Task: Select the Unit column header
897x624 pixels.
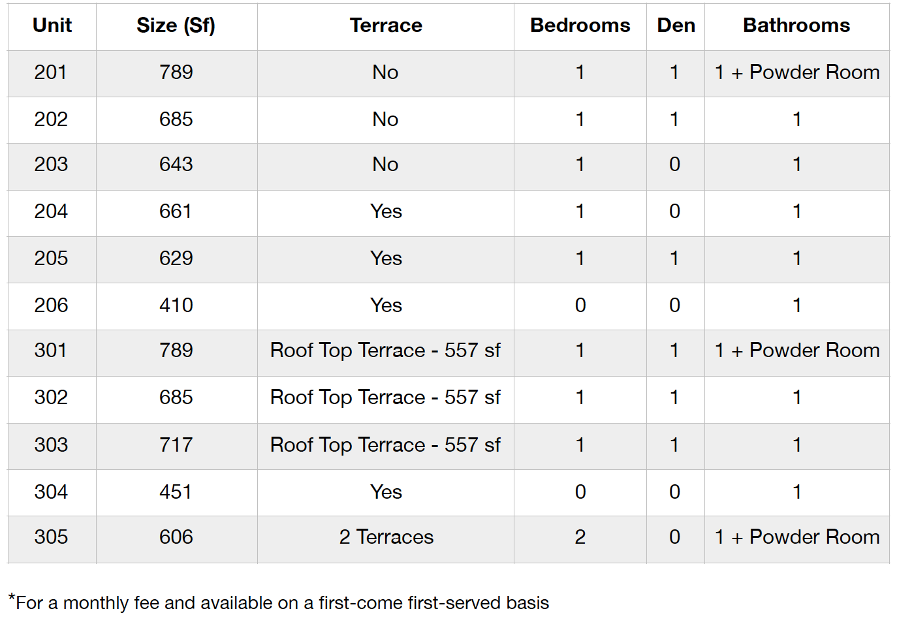Action: 52,26
